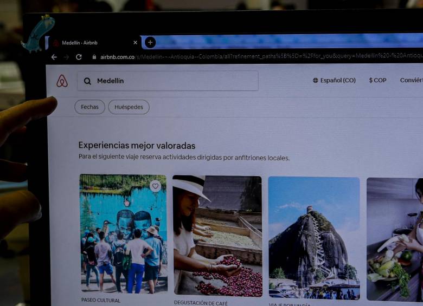Screen dimensions: 423x306
Task: Save Paseo Cultural experience with heart
Action: (x=155, y=186)
